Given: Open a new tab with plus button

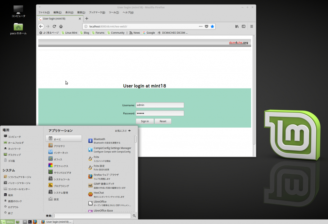Looking at the screenshot, I should click(x=86, y=19).
